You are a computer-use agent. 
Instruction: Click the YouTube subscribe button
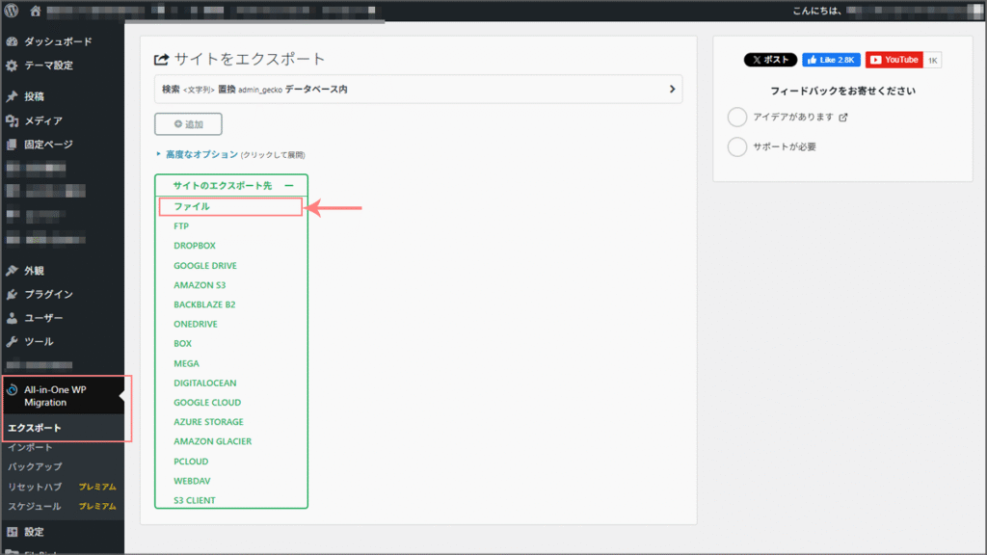pos(894,60)
